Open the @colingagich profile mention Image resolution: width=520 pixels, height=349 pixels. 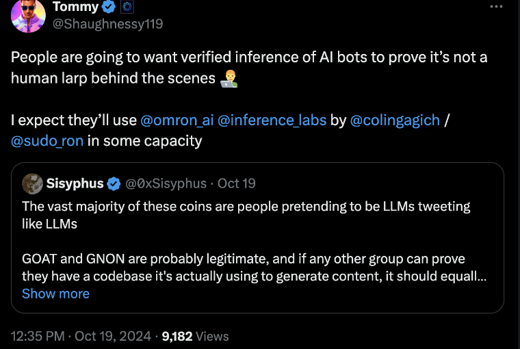[x=395, y=121]
